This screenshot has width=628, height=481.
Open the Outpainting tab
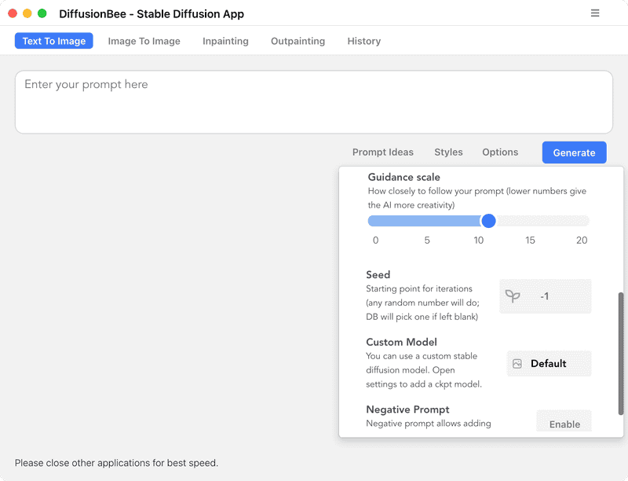298,41
